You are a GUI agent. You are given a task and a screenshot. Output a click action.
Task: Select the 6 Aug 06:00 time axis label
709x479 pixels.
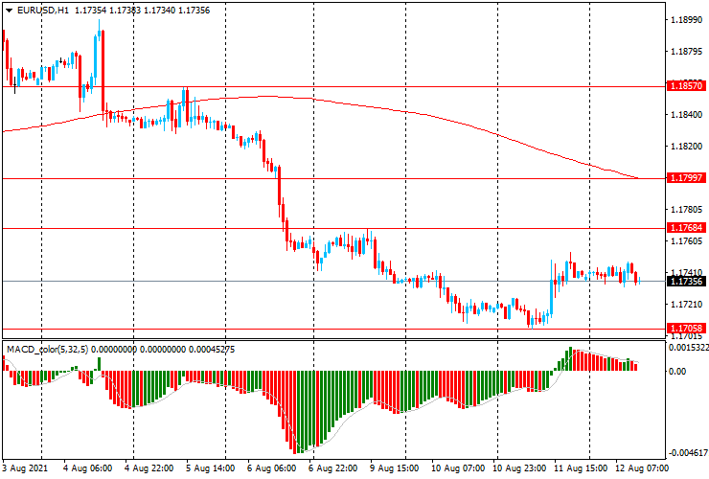tap(272, 468)
